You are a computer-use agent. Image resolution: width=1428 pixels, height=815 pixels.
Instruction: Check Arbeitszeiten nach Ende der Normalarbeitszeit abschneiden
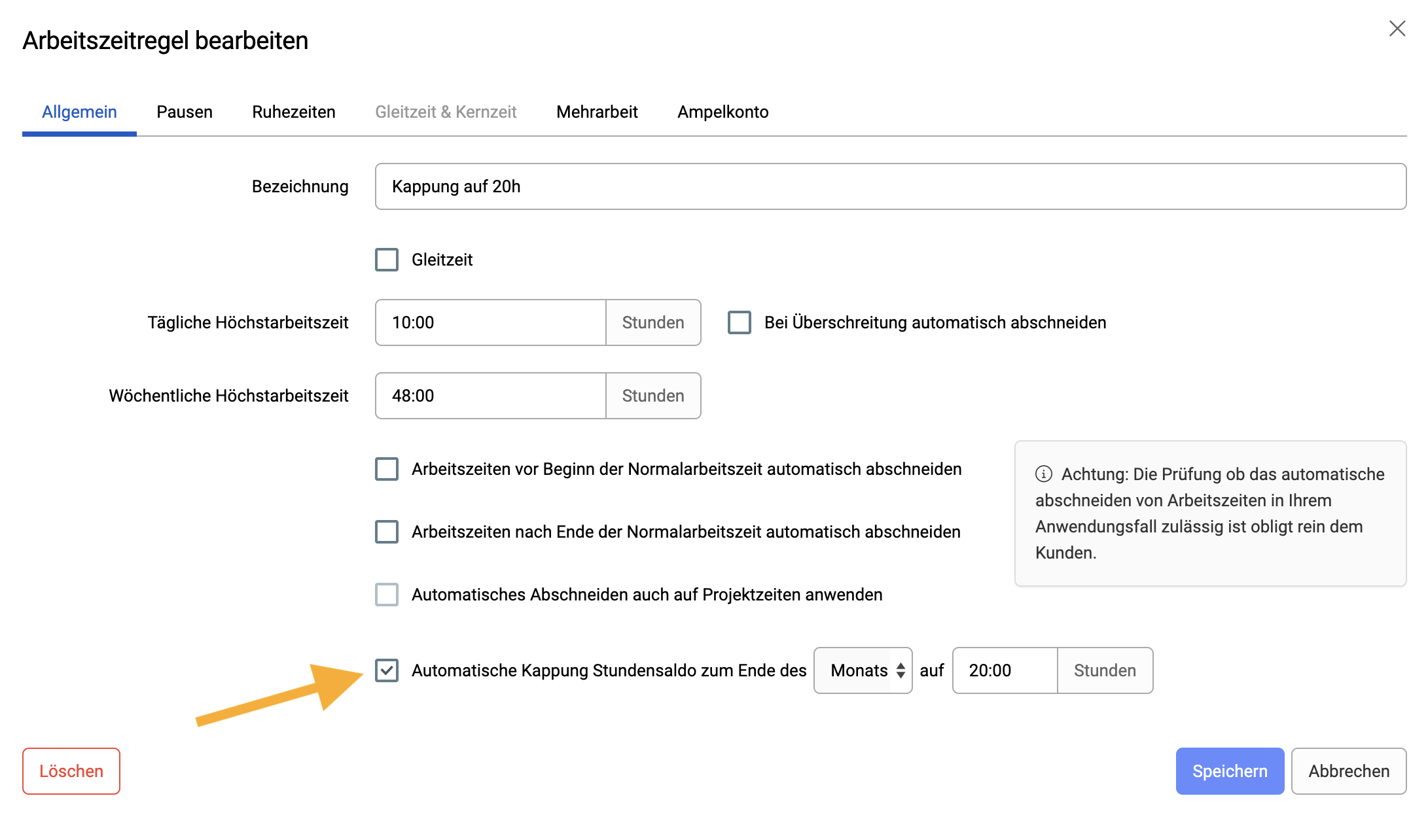coord(387,532)
